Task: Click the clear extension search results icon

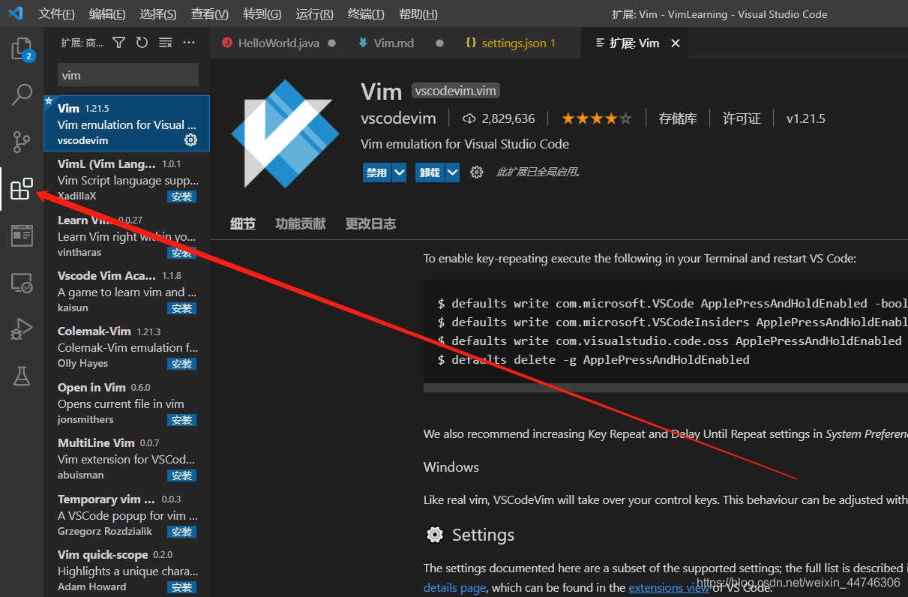Action: click(165, 43)
